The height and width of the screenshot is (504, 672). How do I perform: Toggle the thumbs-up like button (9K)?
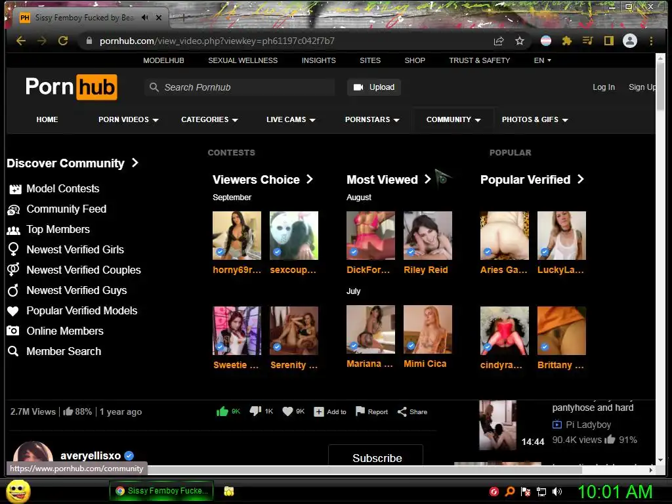coord(222,411)
